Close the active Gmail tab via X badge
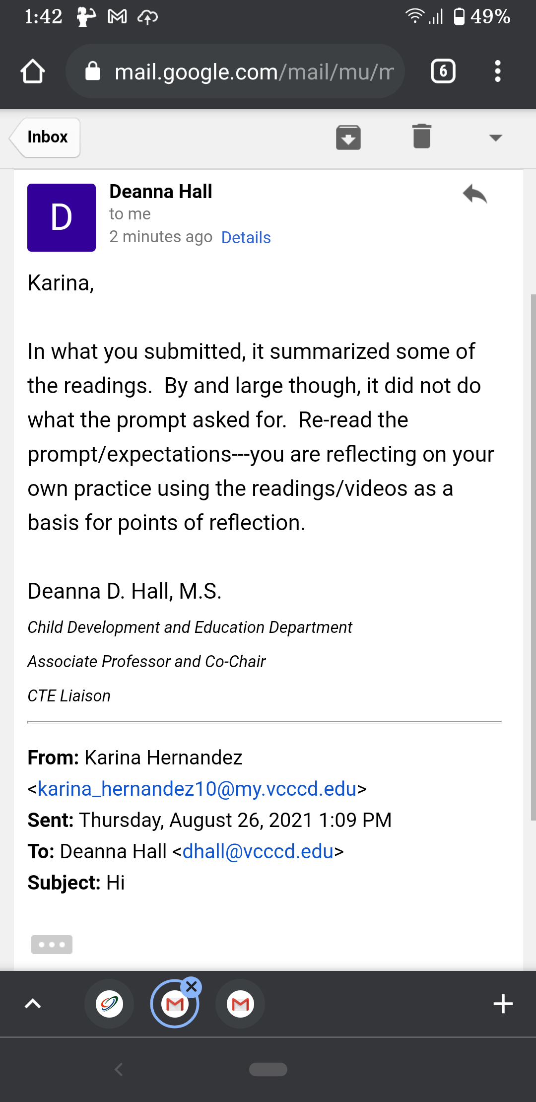The image size is (536, 1102). coord(191,987)
